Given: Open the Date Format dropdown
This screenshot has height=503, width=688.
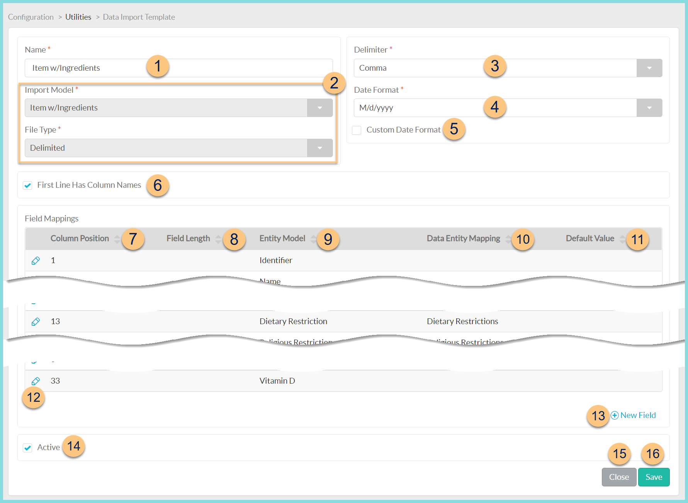Looking at the screenshot, I should [649, 108].
